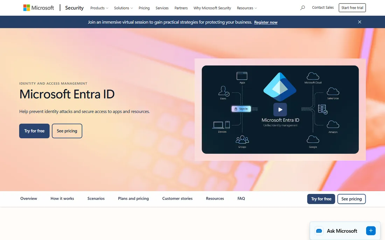Play the Microsoft Entra ID video
Screen dimensions: 385x240
280,110
